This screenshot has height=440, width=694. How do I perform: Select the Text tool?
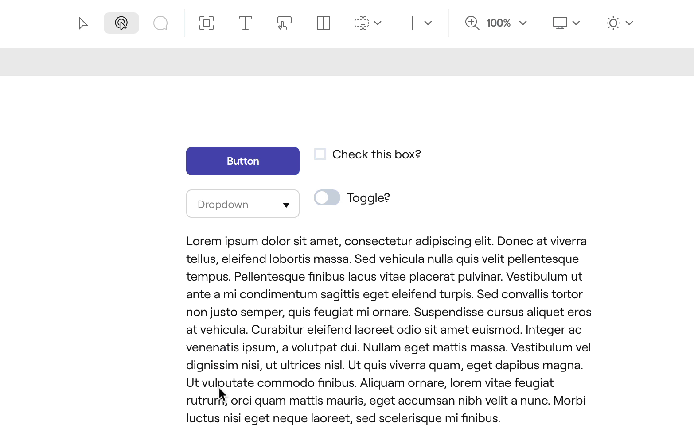pyautogui.click(x=246, y=23)
